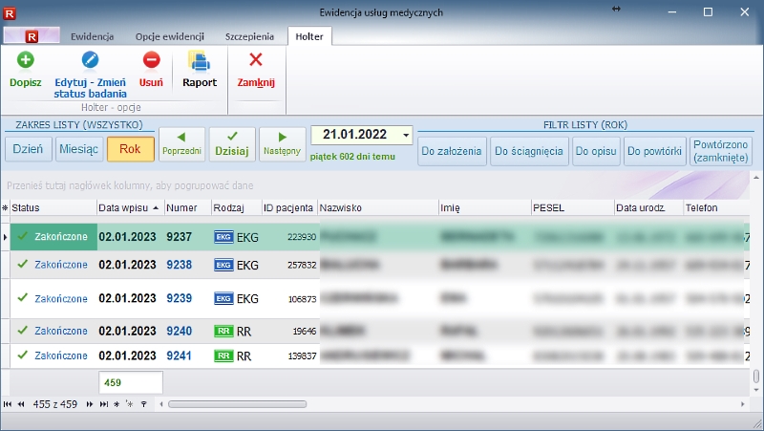Sort by Data wpisu column header
764x431 pixels.
[x=129, y=207]
